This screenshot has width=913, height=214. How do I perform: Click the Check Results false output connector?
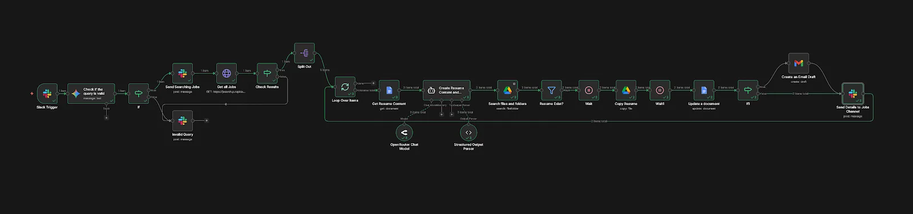pyautogui.click(x=278, y=76)
